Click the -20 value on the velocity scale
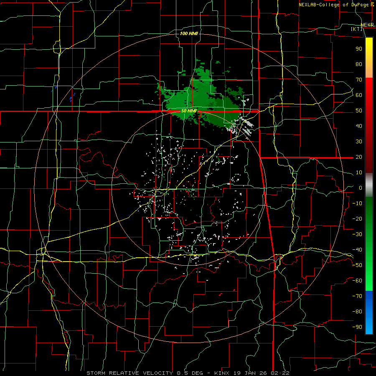Image resolution: width=376 pixels, height=376 pixels. pyautogui.click(x=357, y=219)
